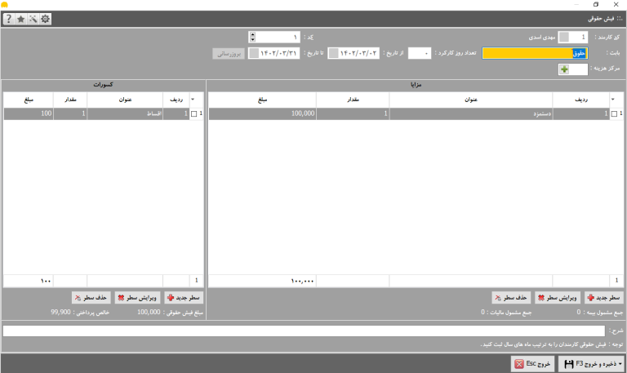Expand the deductions table column dropdown arrow
Screen dimensions: 627x373
click(193, 99)
